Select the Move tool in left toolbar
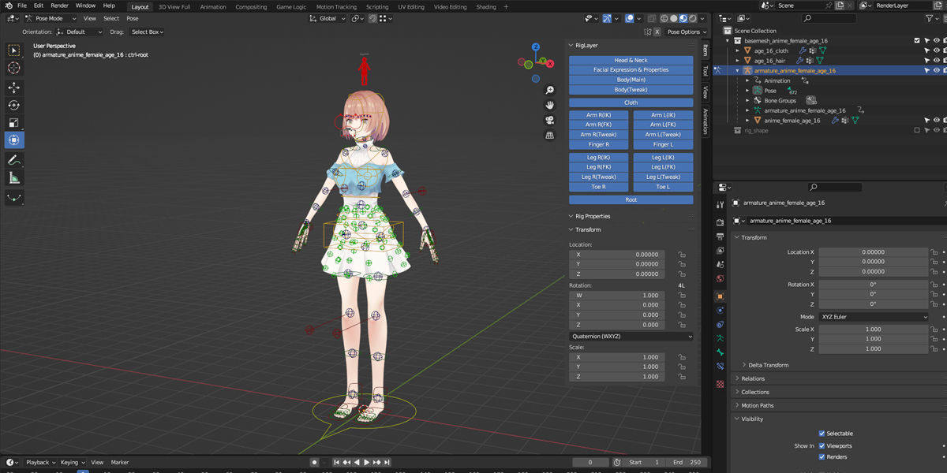The image size is (947, 473). click(14, 88)
